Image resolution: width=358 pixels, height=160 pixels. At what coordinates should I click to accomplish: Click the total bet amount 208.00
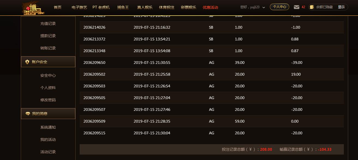click(266, 149)
